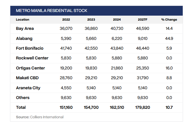Select the % Change column header
The width and height of the screenshot is (195, 130).
[169, 20]
